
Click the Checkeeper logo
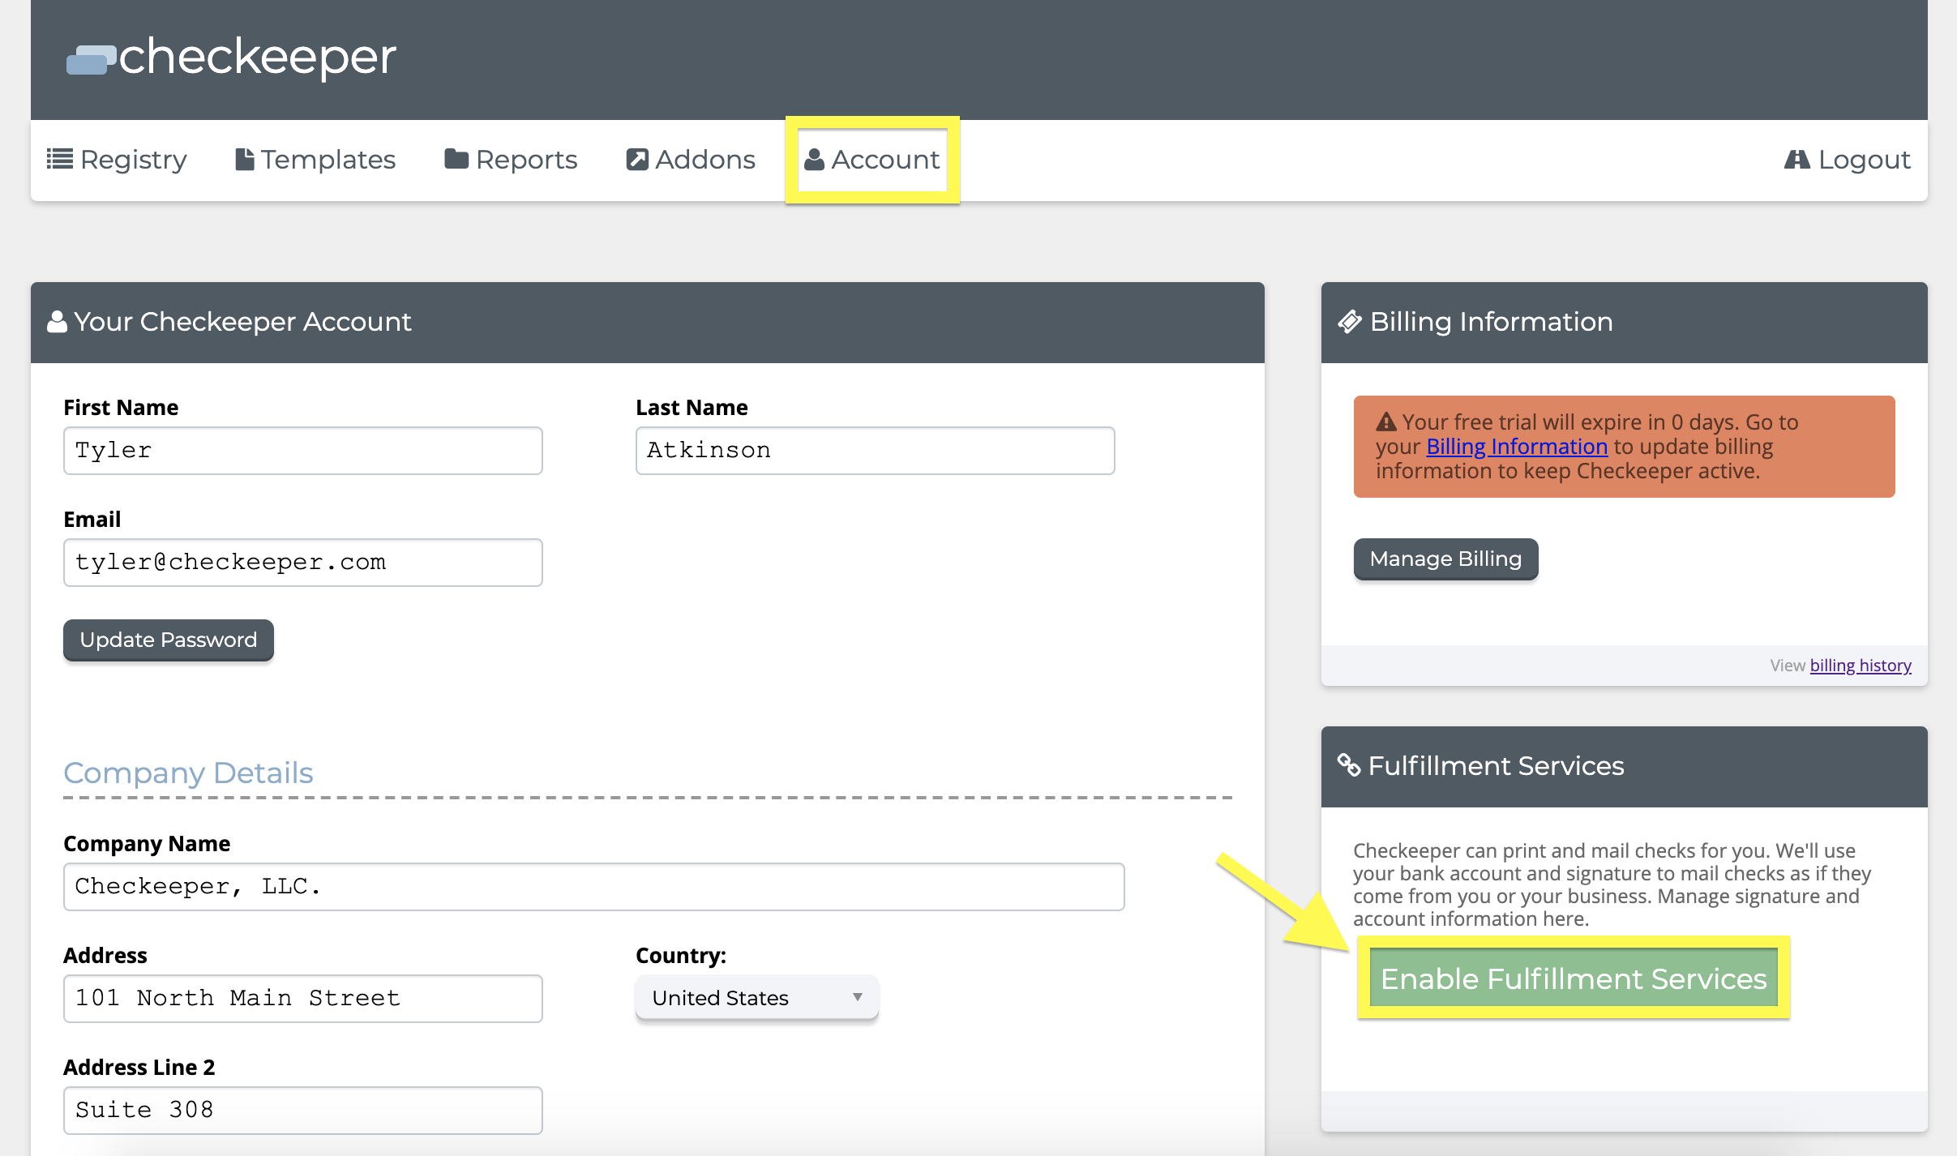tap(231, 58)
